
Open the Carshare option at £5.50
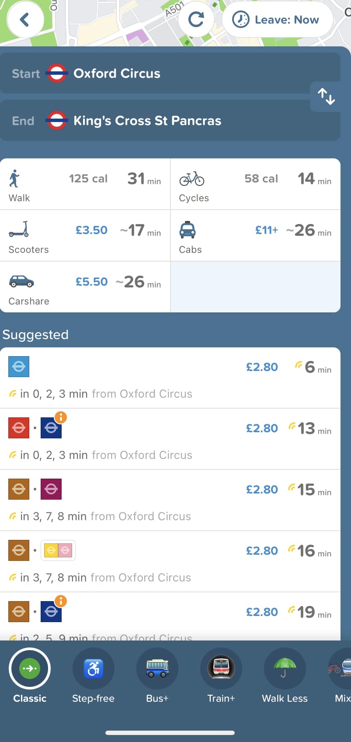coord(85,287)
